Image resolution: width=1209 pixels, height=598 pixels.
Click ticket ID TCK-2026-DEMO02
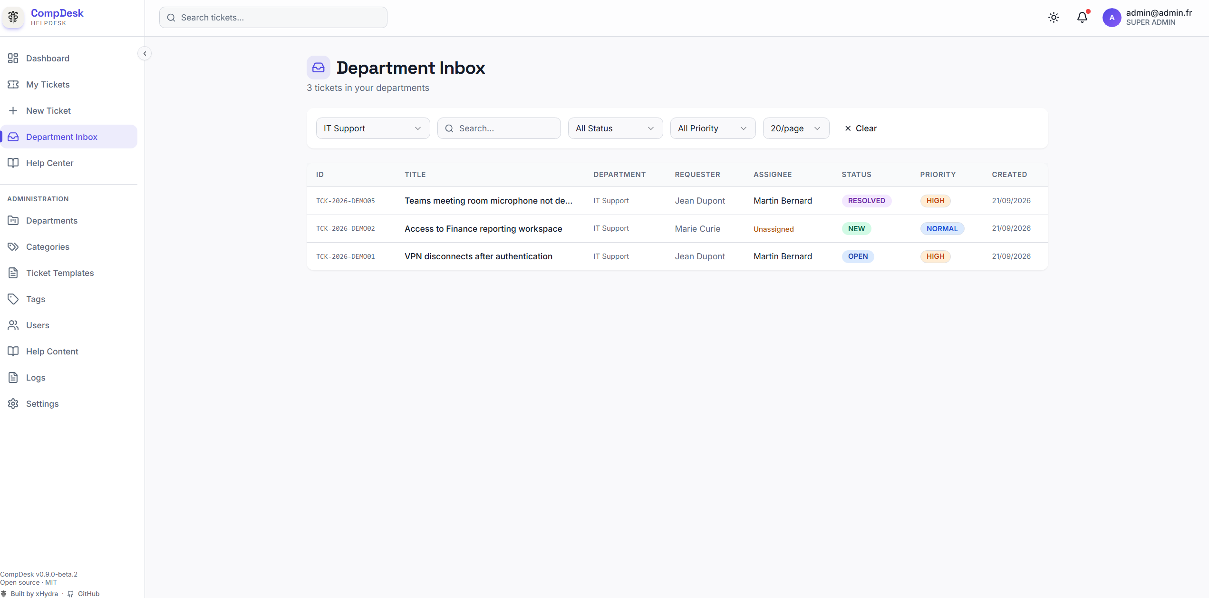click(x=345, y=229)
